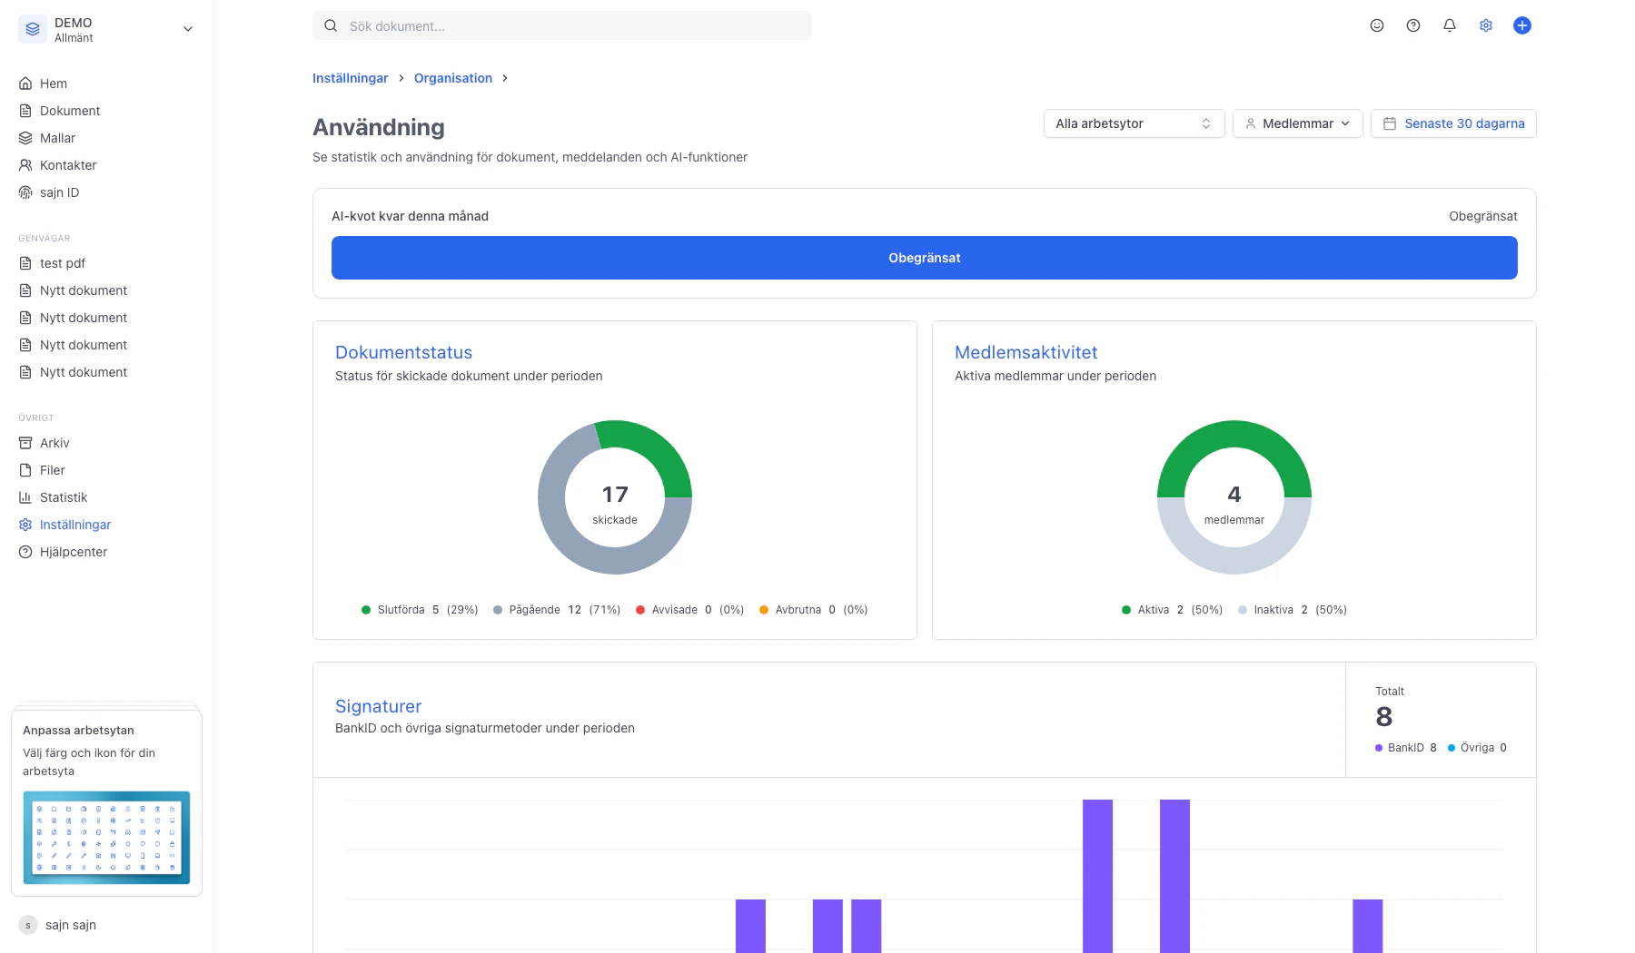The image size is (1635, 953).
Task: Focus the Sök dokument search field
Action: (562, 25)
